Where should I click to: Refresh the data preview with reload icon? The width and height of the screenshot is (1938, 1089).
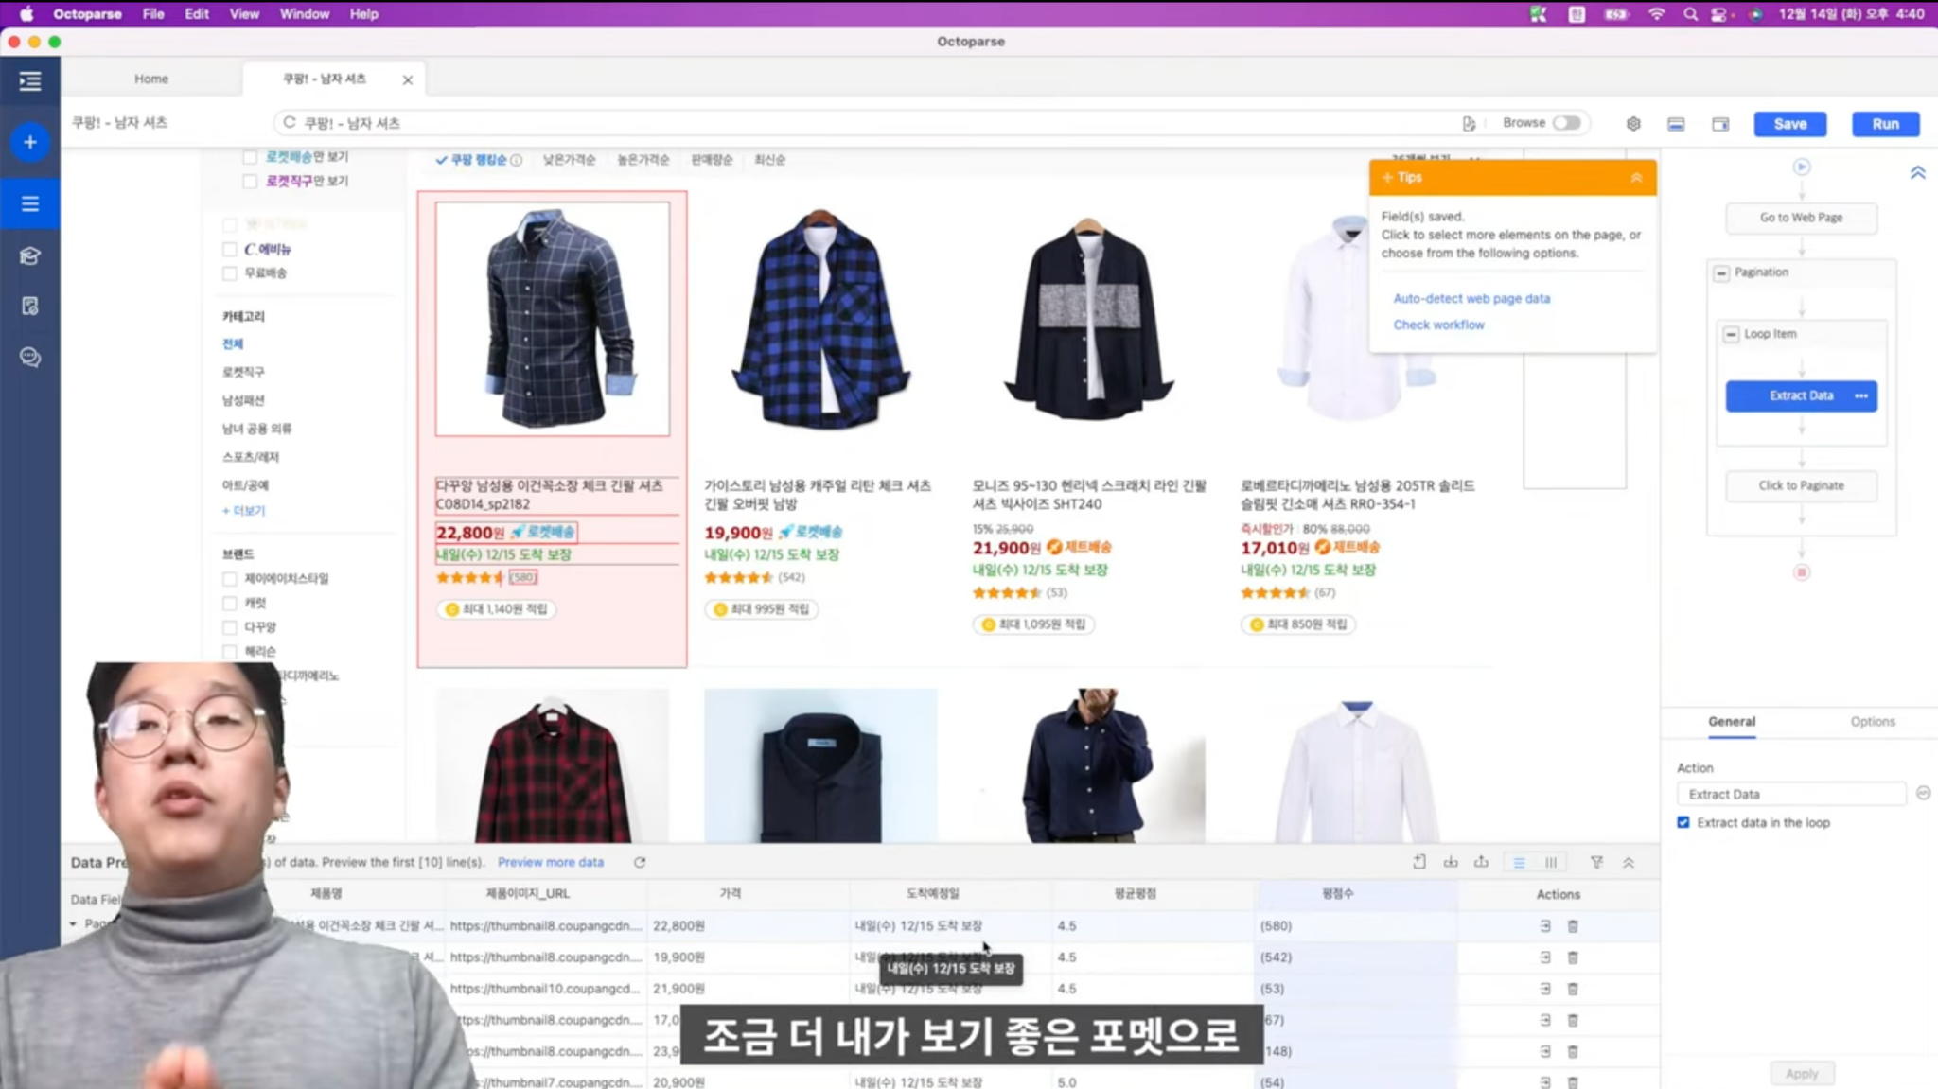640,862
